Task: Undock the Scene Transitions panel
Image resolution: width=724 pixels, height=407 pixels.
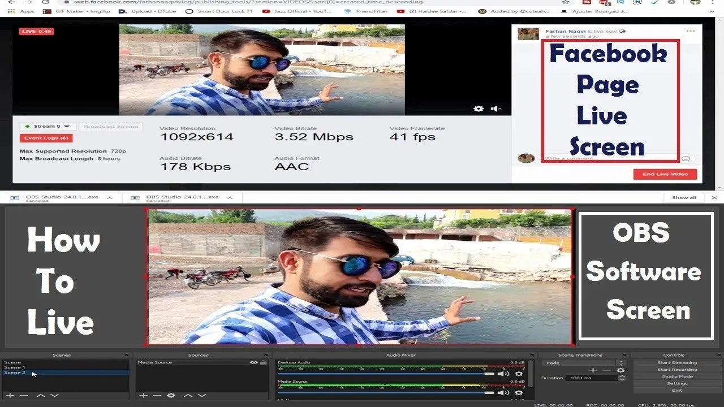Action: point(623,355)
